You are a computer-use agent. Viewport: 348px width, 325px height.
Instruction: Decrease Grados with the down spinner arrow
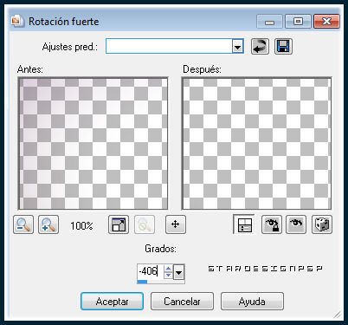168,275
